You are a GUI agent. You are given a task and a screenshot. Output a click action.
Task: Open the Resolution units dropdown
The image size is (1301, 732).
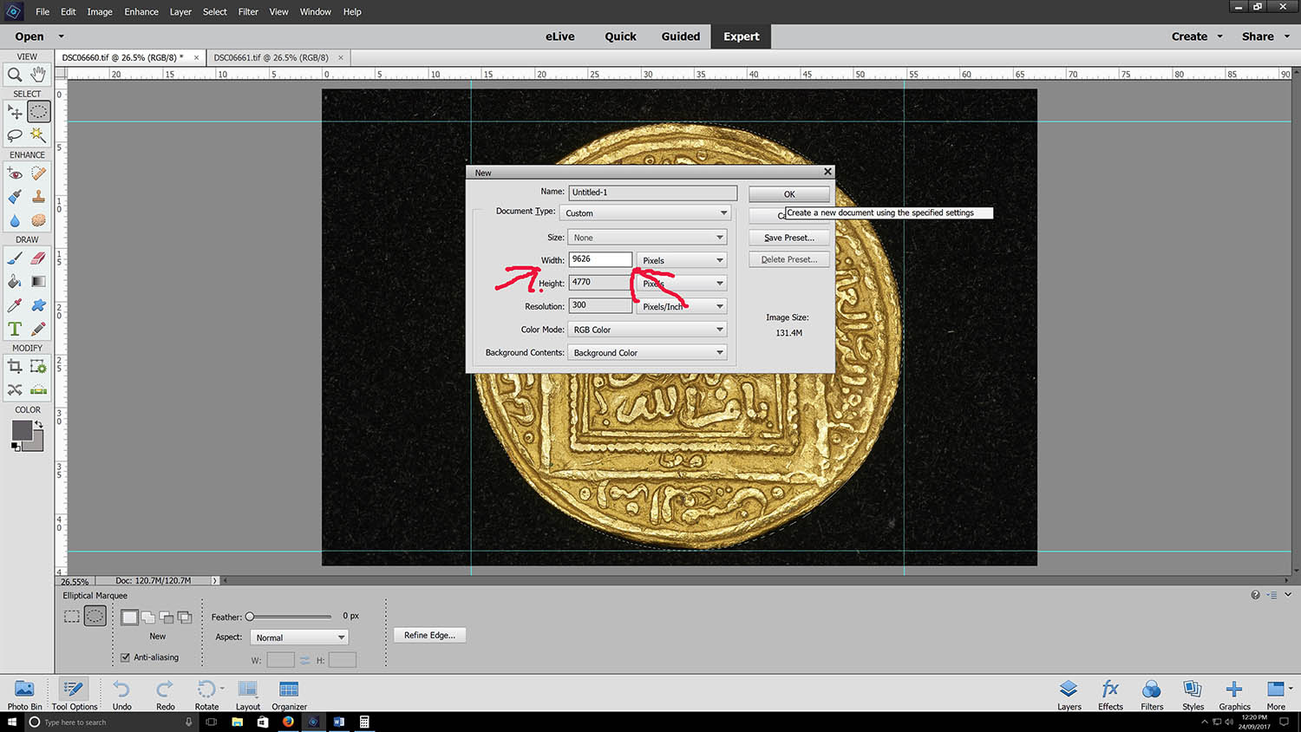pyautogui.click(x=682, y=306)
